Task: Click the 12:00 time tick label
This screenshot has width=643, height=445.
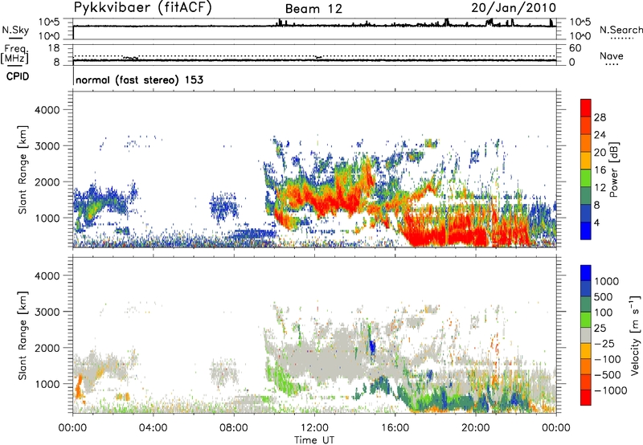Action: 314,428
